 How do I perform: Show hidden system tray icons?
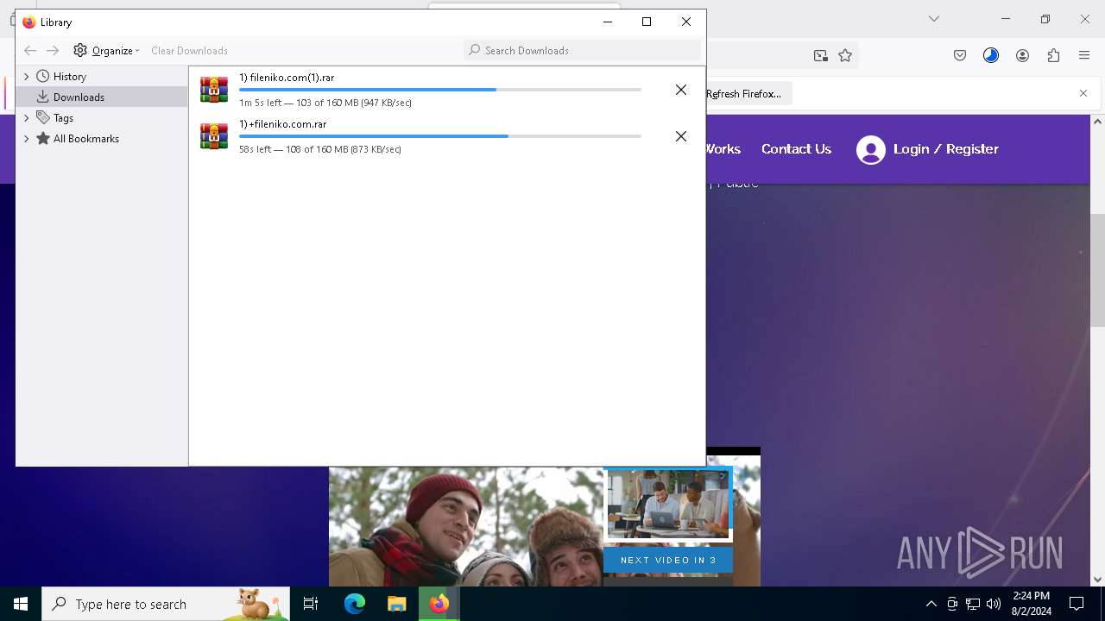click(x=931, y=604)
